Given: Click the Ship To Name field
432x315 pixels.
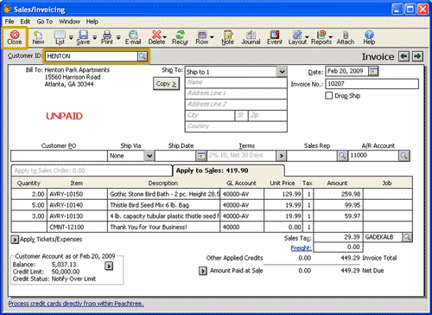Looking at the screenshot, I should [236, 82].
